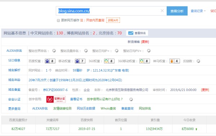Click the 59毫秒 response time value
216x136 pixels.
coord(77,71)
